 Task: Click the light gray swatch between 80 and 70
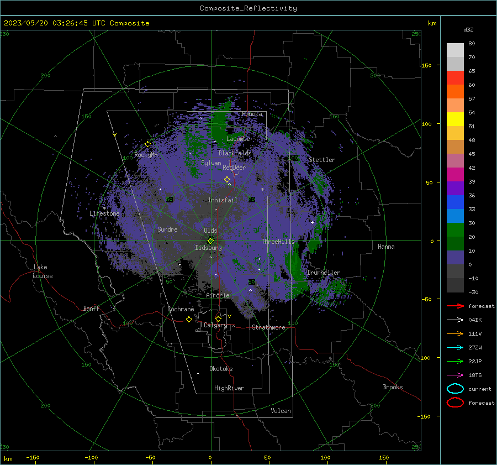[455, 50]
